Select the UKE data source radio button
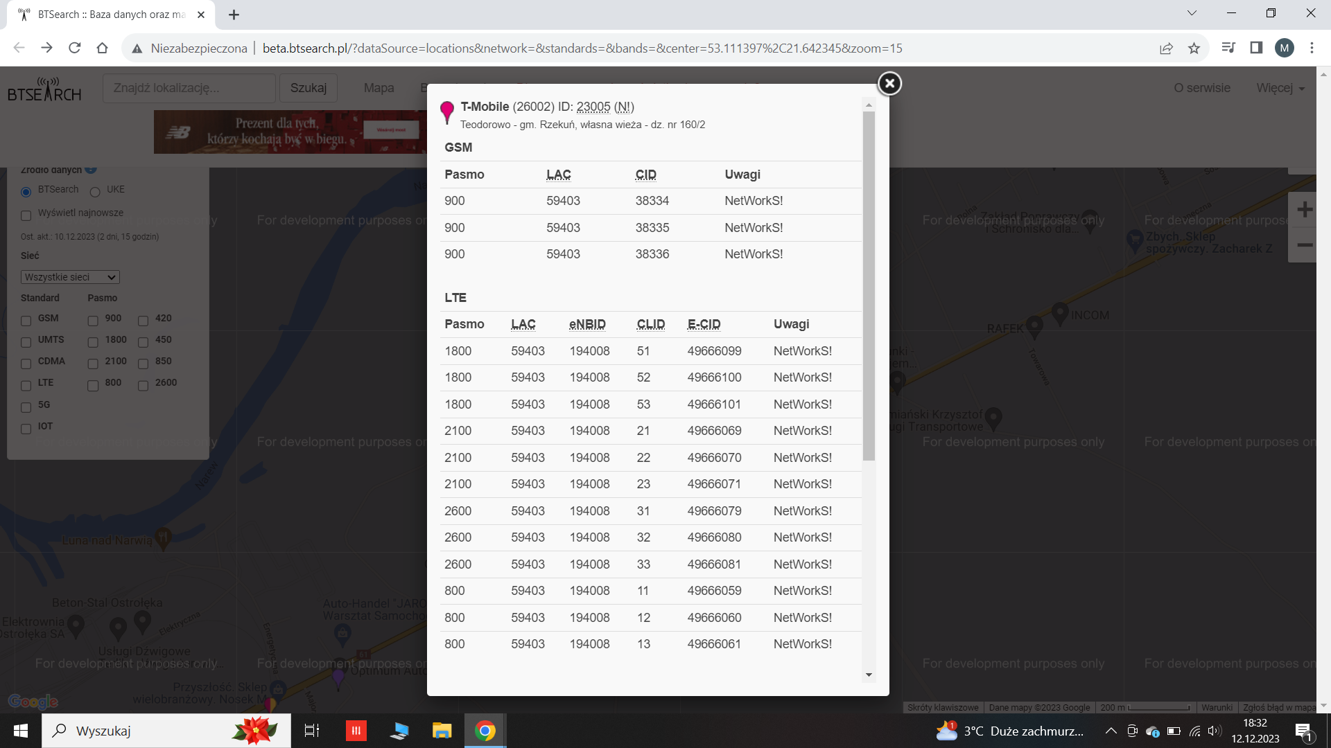 coord(95,192)
